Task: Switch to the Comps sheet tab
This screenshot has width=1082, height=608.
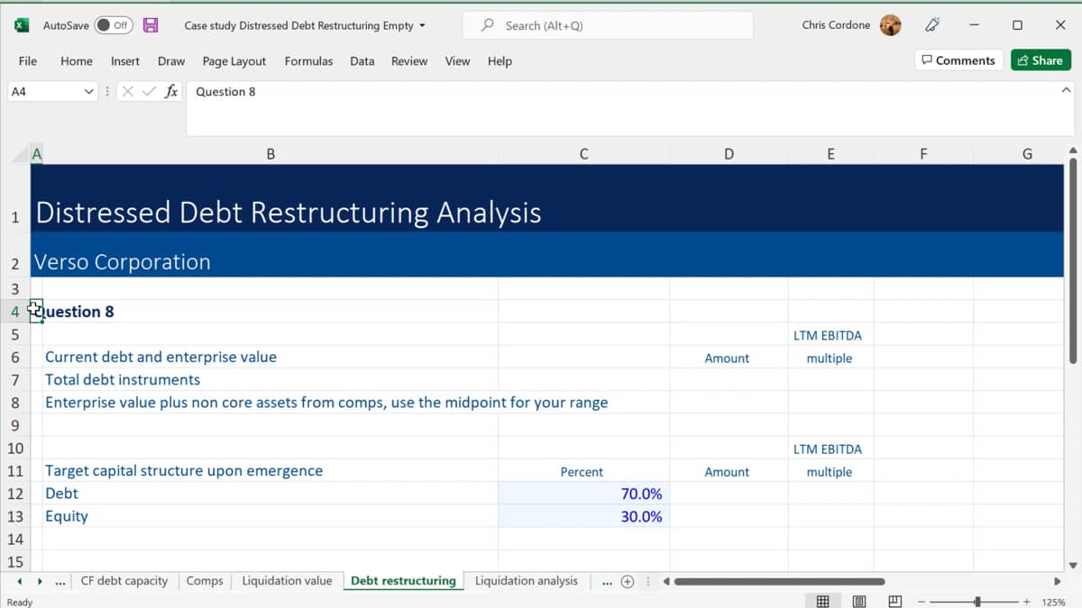Action: coord(205,581)
